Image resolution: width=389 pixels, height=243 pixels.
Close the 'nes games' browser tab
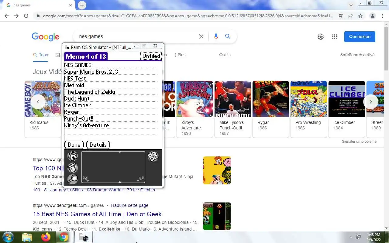pyautogui.click(x=71, y=5)
